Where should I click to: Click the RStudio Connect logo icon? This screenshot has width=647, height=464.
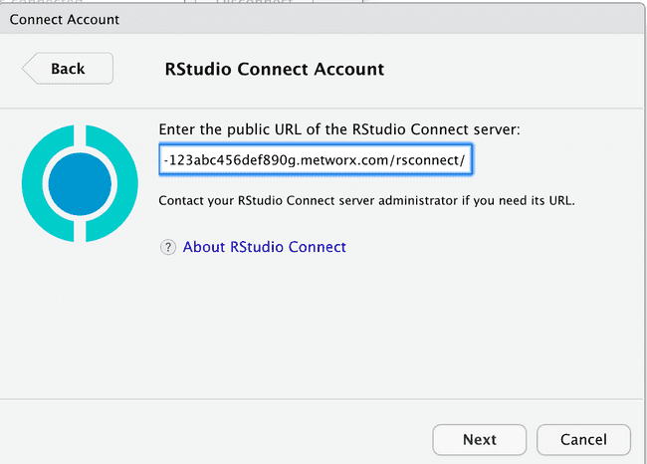click(x=80, y=183)
